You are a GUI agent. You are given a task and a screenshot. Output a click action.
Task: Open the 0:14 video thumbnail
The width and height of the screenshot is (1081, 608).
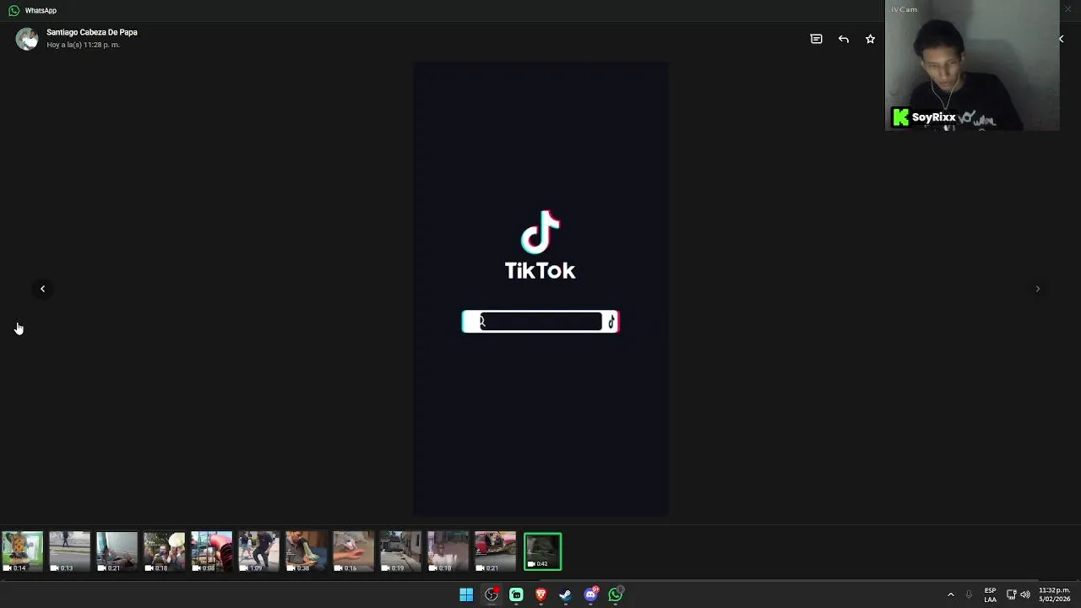[22, 551]
